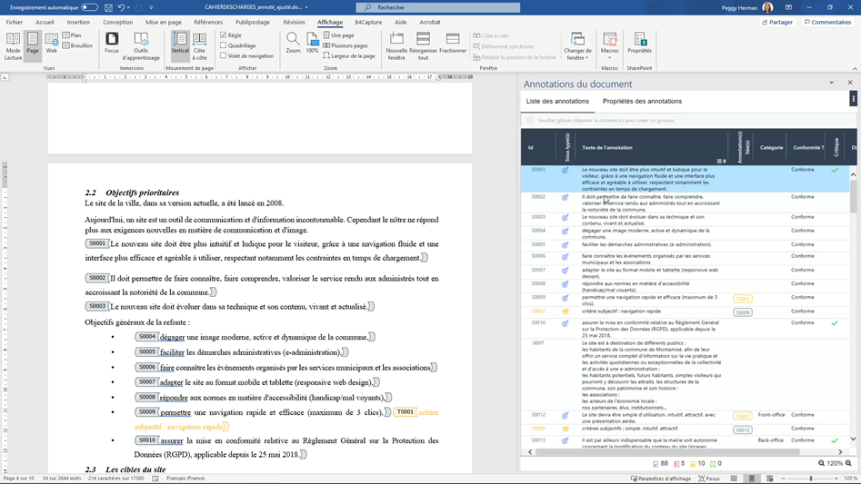Open SharePoint Propriétés
Image resolution: width=861 pixels, height=484 pixels.
coord(640,43)
